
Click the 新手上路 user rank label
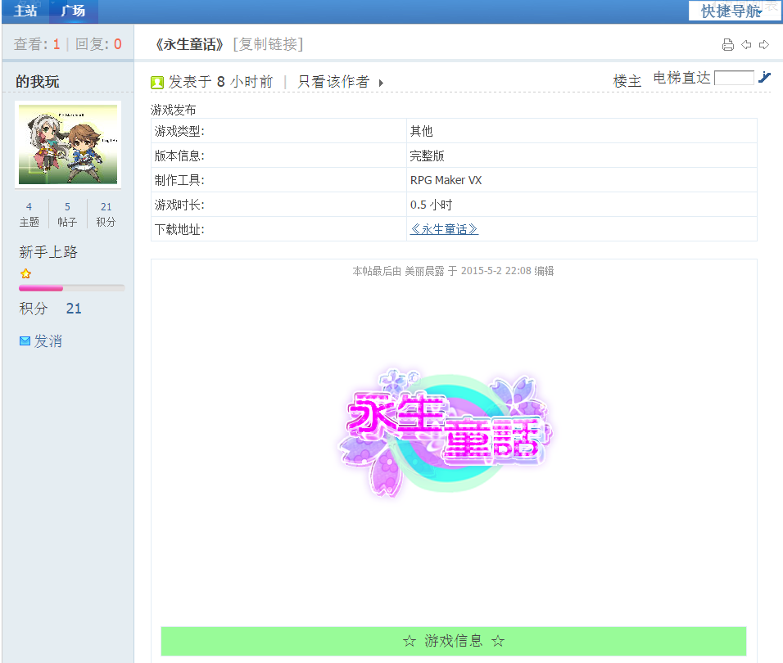[48, 252]
